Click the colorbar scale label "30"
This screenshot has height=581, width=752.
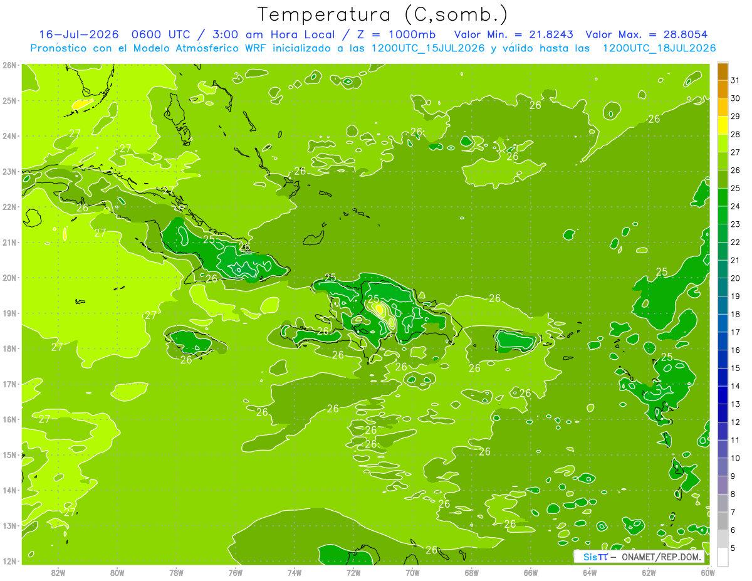tap(736, 98)
